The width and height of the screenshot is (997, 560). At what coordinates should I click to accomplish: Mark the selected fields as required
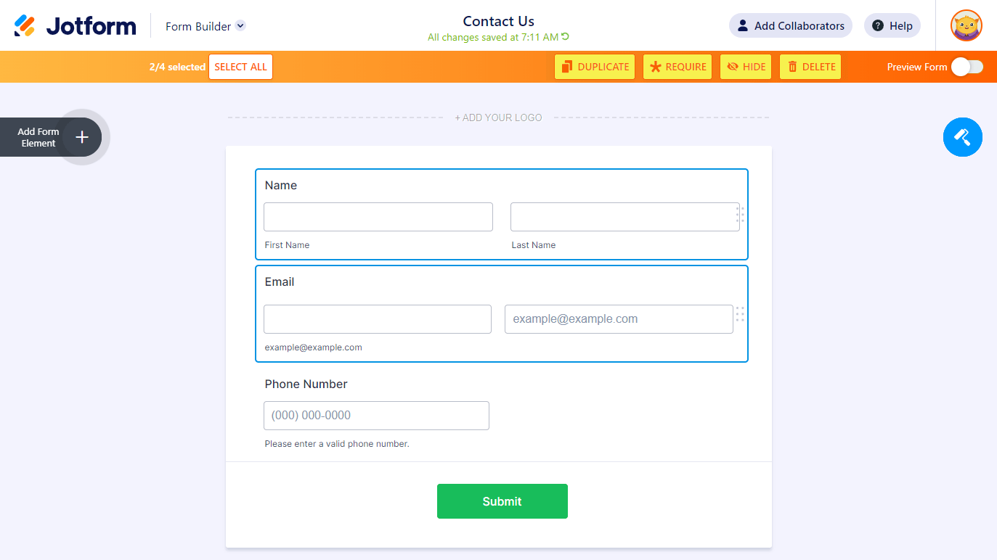677,67
